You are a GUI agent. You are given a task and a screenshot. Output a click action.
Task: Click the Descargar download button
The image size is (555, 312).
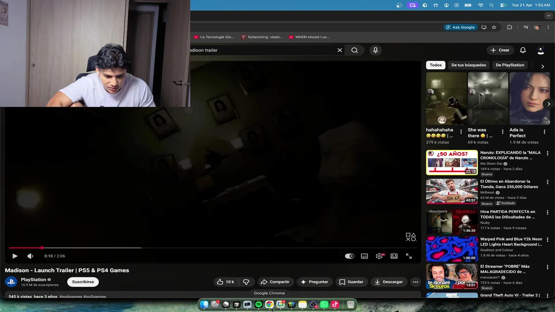coord(389,282)
